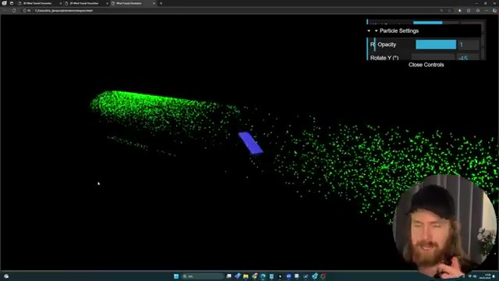Click the taskbar search box

[x=203, y=276]
